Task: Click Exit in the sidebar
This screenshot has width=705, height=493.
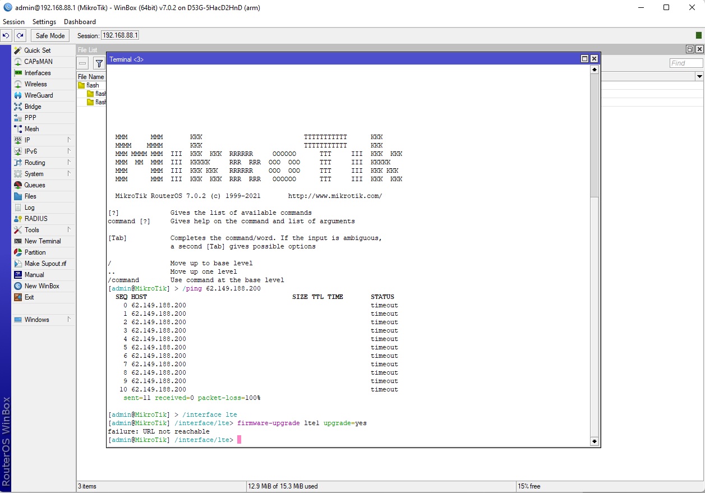Action: pos(43,297)
